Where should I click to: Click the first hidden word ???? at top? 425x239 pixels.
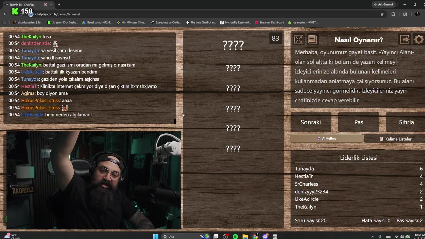click(x=233, y=45)
